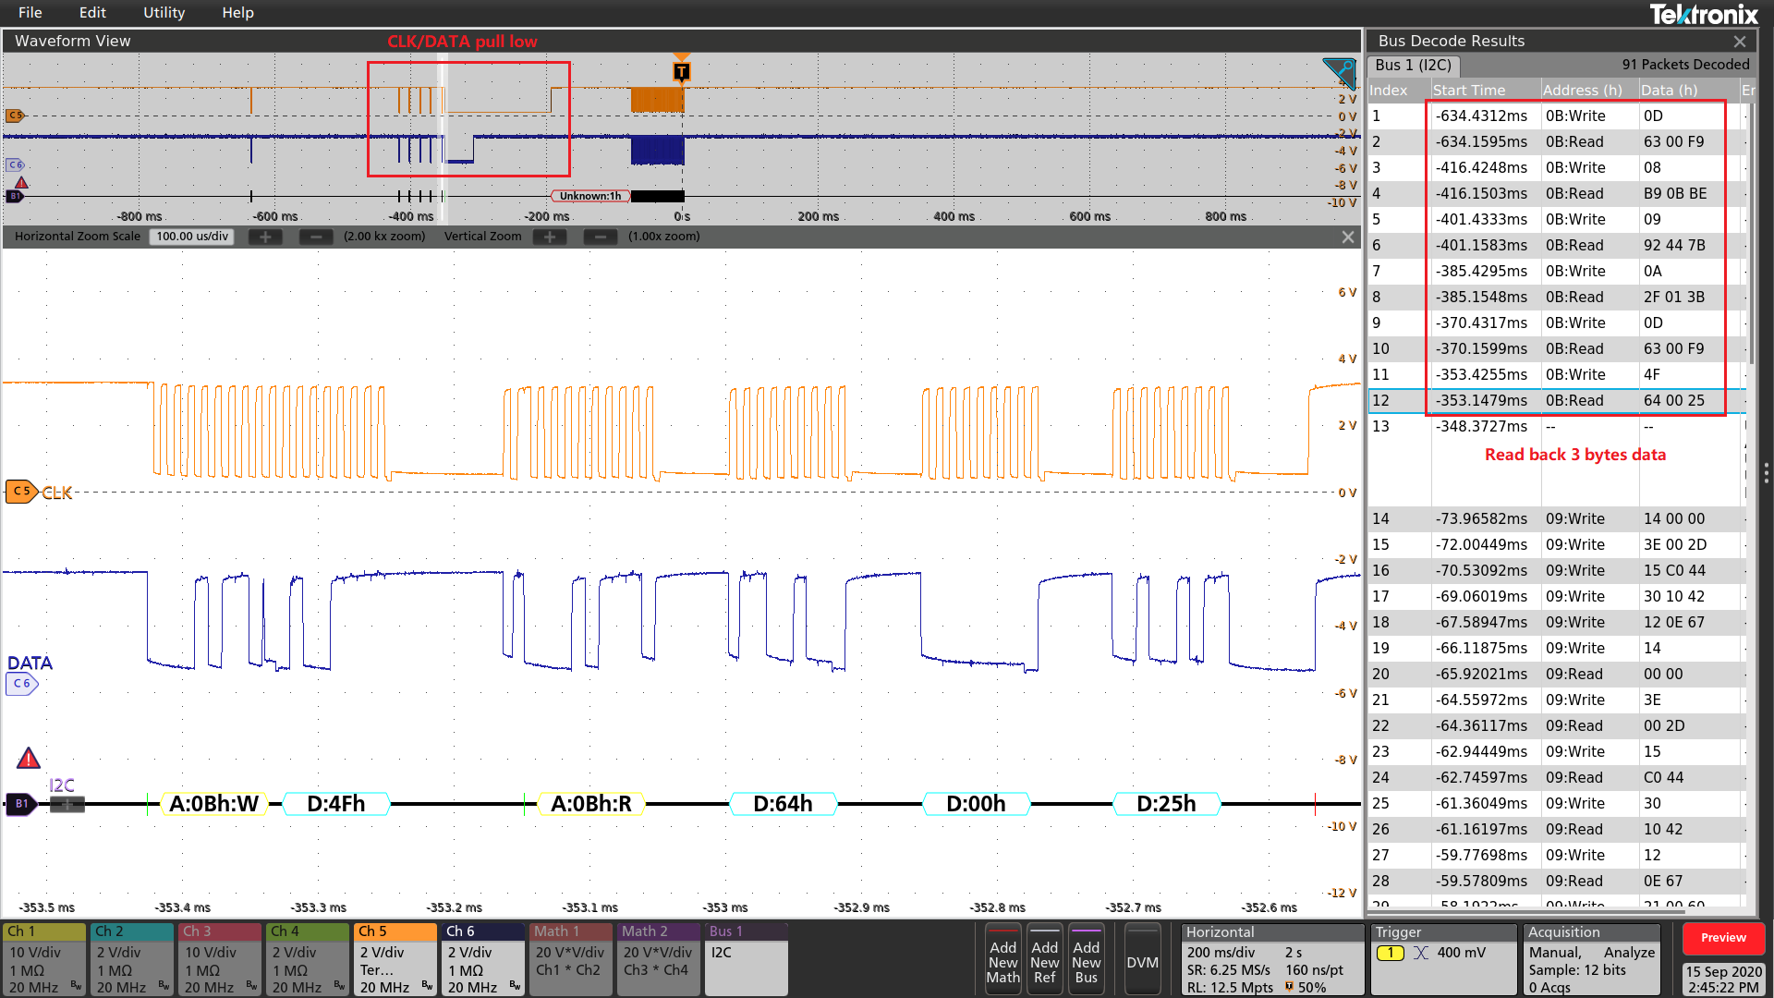Toggle Ch 1 channel badge
Image resolution: width=1774 pixels, height=998 pixels.
[x=44, y=959]
